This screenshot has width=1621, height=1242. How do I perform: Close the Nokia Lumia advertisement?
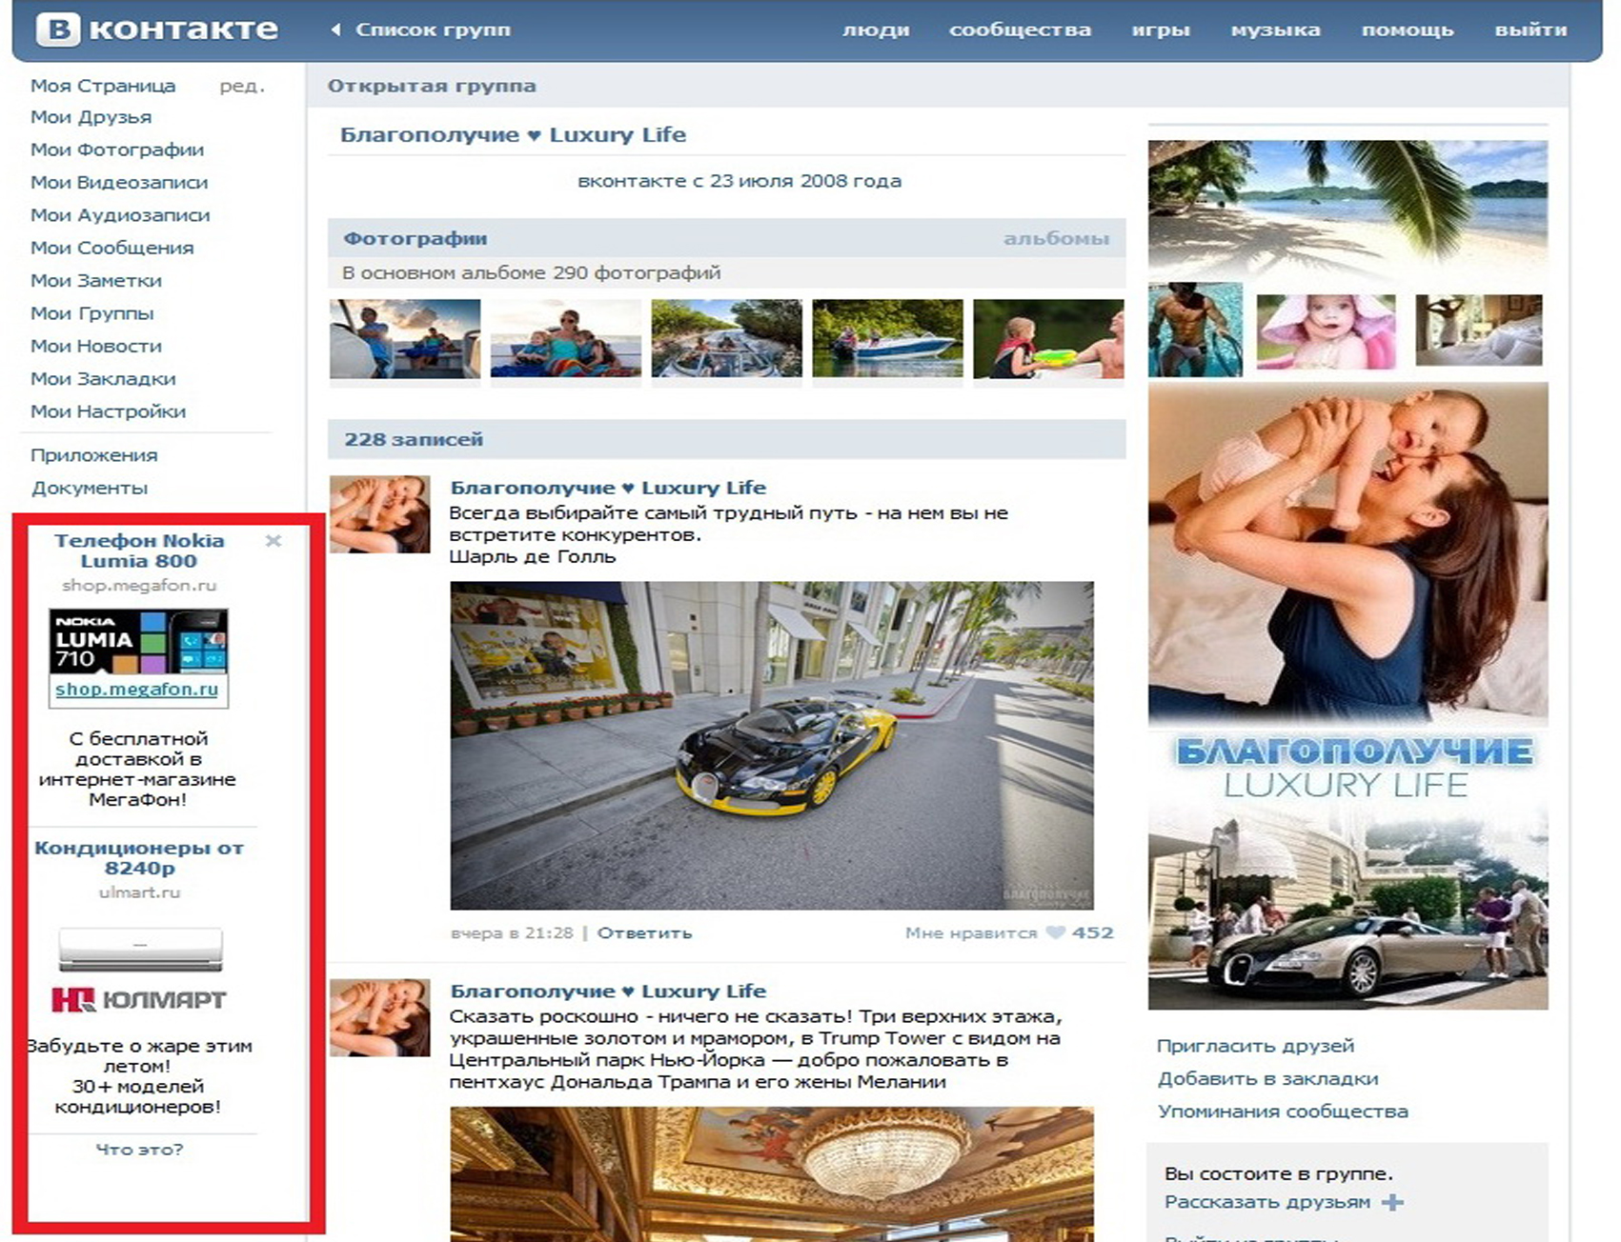[274, 541]
